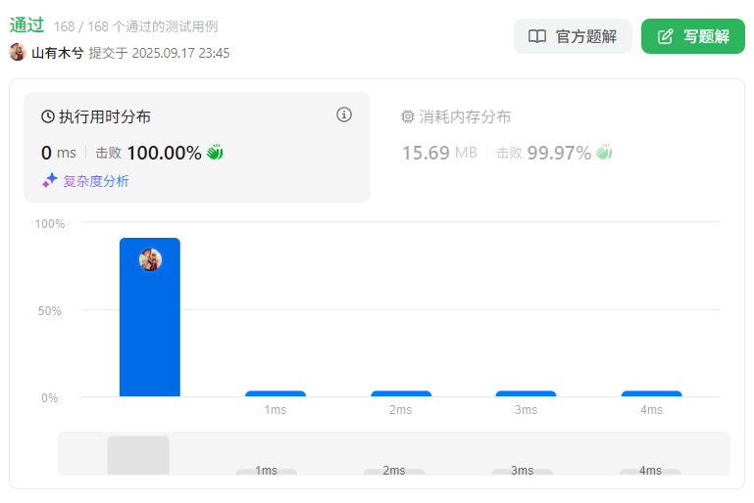Click the book icon in 官方题解 button
Screen dimensions: 754x503
[x=537, y=36]
